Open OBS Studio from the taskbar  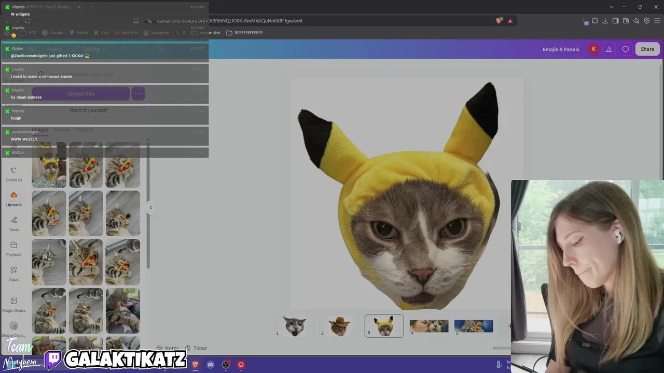(226, 365)
